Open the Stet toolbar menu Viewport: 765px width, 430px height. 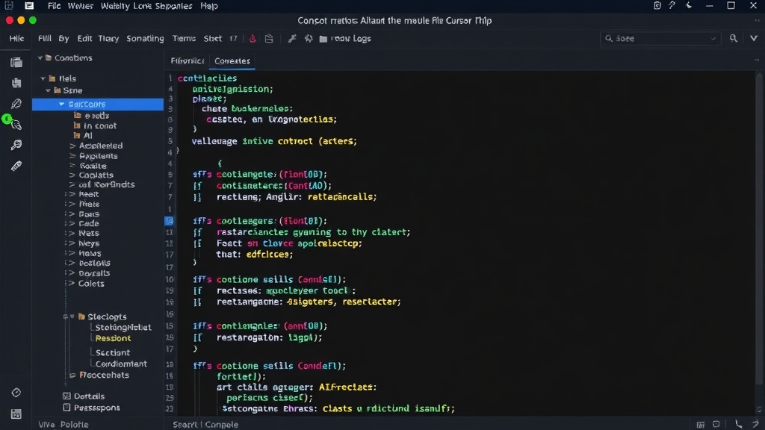(213, 39)
